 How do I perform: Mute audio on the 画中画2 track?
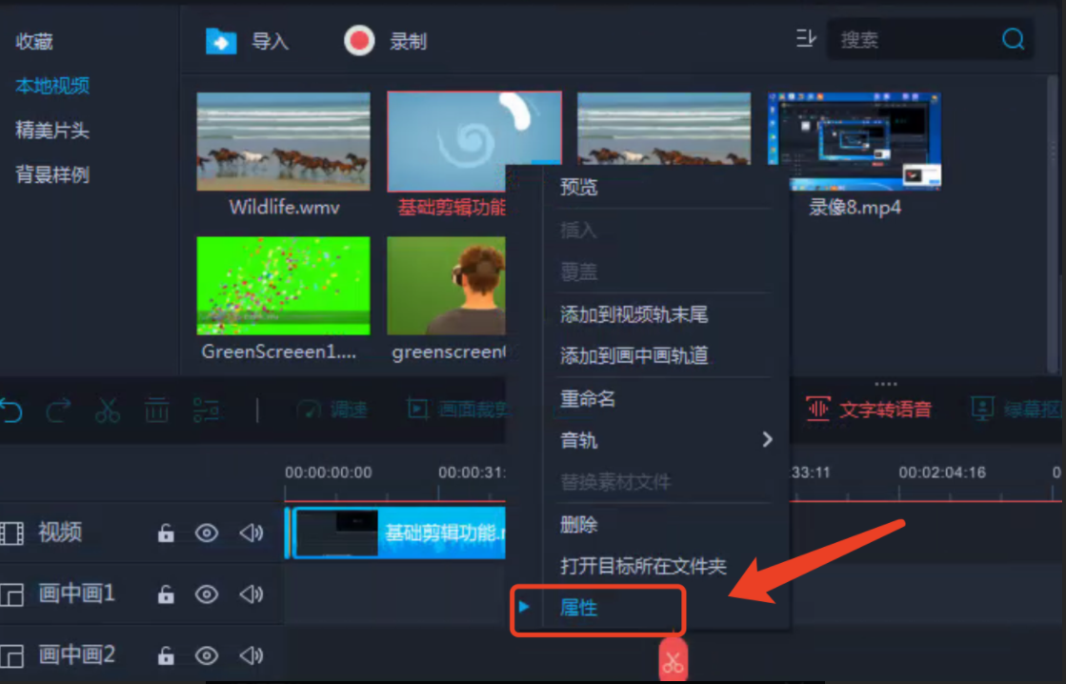[x=251, y=655]
